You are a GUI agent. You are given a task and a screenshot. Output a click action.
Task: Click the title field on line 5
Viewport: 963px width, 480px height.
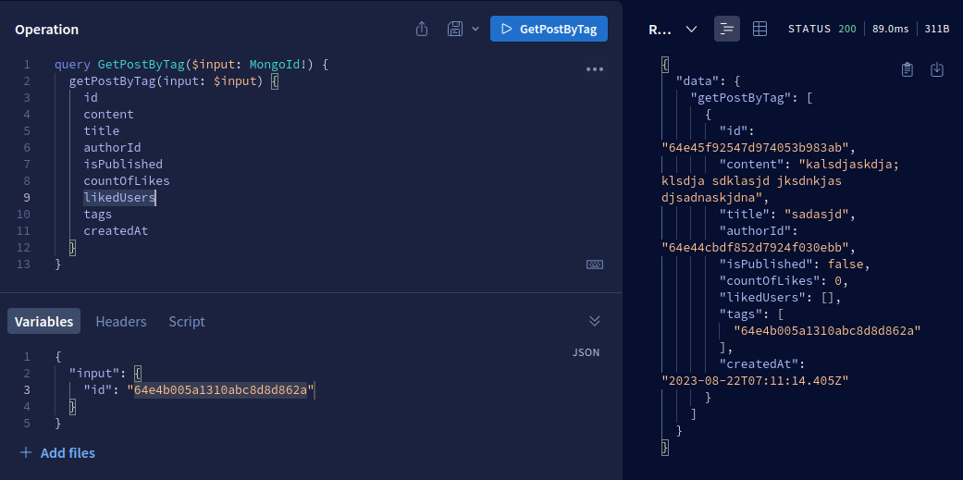tap(102, 130)
